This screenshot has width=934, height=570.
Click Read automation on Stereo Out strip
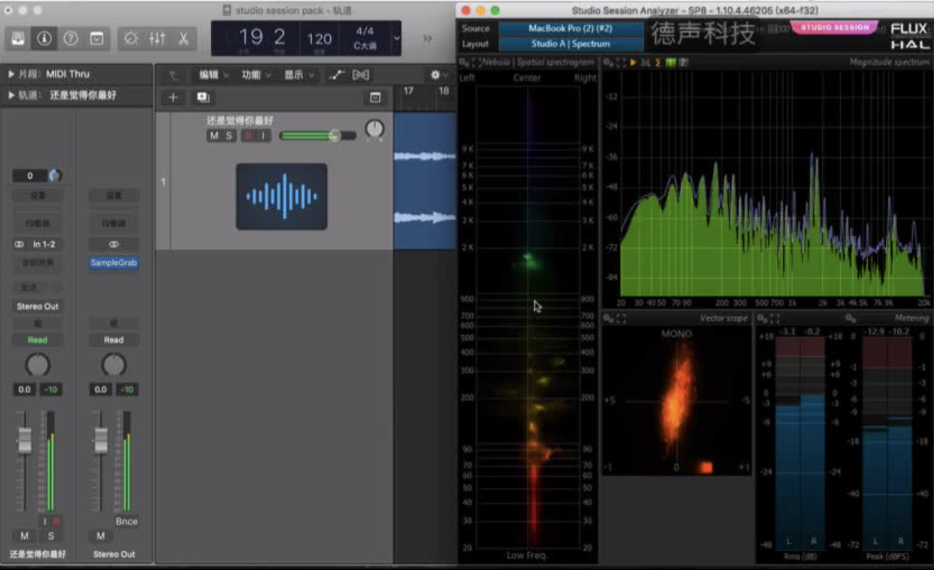(x=114, y=340)
